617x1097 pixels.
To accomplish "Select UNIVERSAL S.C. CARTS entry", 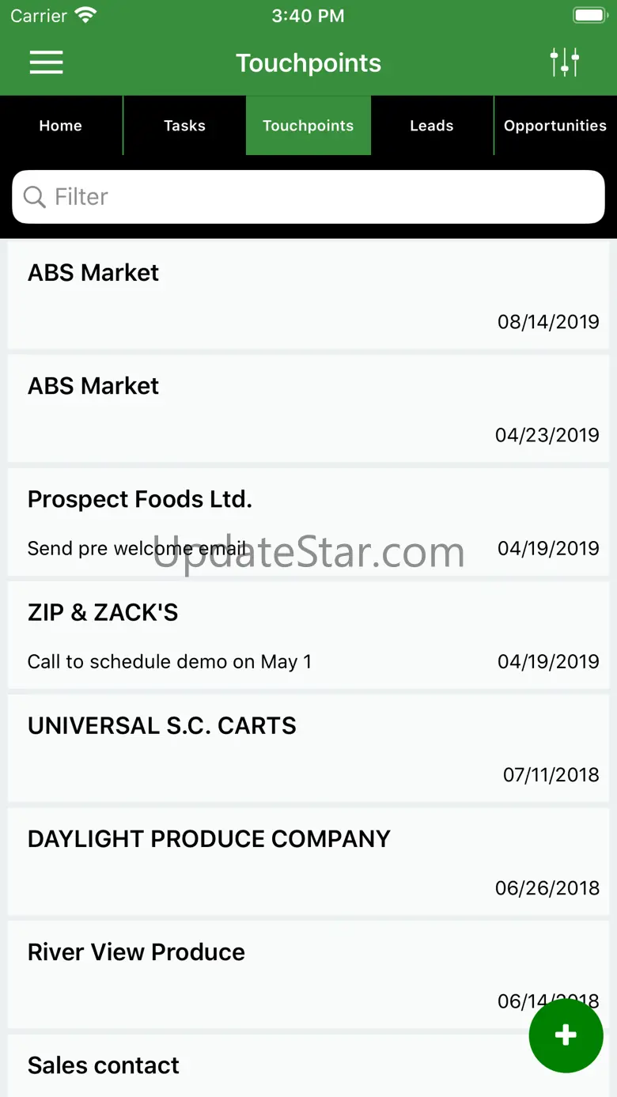I will pyautogui.click(x=308, y=748).
